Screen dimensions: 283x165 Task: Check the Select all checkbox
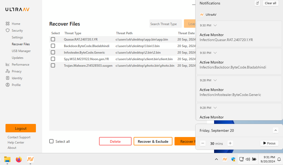[x=51, y=141]
